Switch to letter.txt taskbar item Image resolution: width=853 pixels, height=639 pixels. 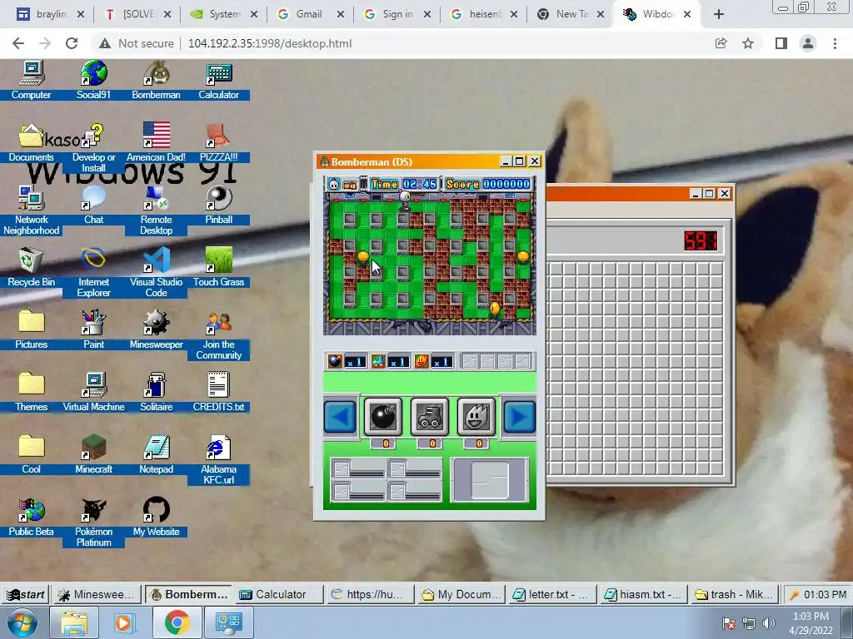pyautogui.click(x=552, y=594)
